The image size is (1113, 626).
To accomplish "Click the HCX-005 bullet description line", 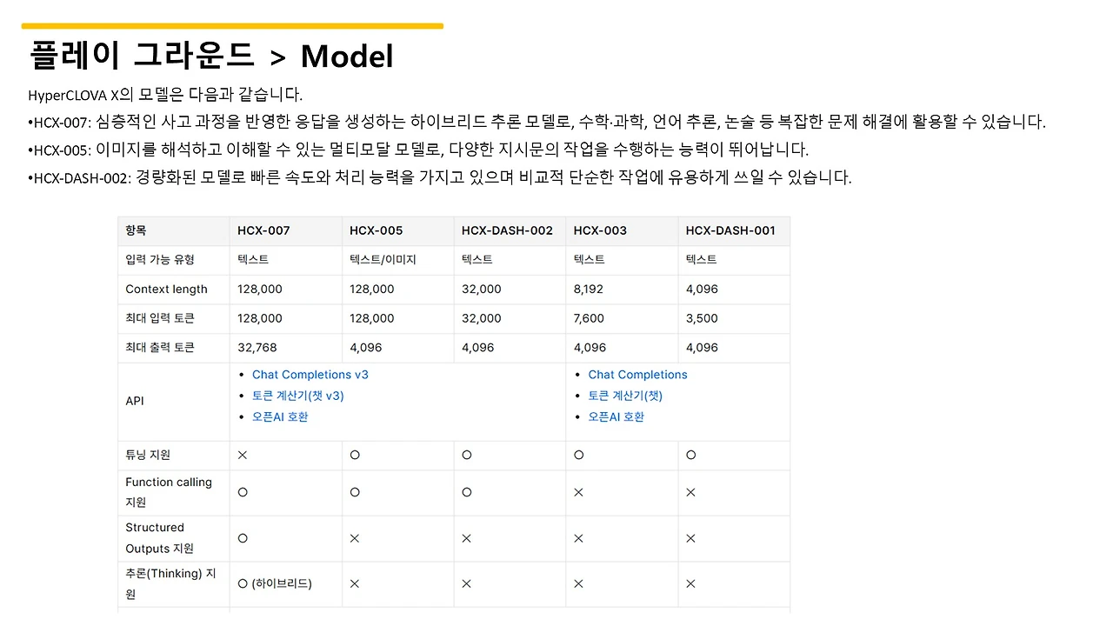I will (418, 150).
